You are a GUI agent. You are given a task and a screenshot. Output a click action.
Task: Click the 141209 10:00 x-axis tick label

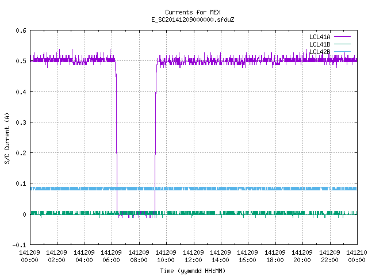coord(166,256)
